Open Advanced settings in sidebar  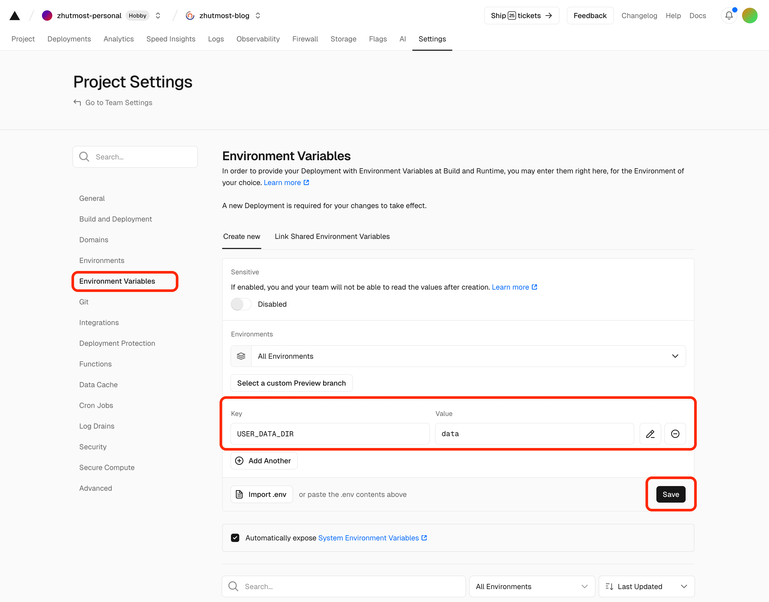96,488
